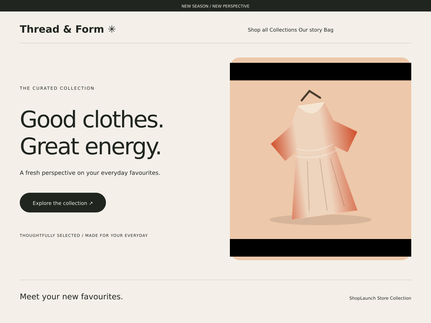Open the Our story page
This screenshot has width=431, height=323.
click(310, 30)
